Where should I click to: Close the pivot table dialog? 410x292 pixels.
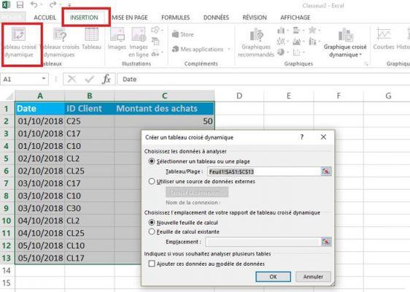click(323, 137)
